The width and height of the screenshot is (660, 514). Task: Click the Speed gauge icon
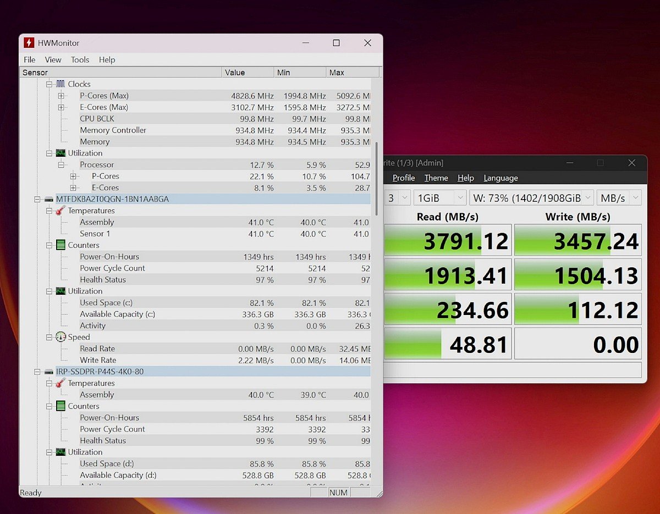[61, 337]
